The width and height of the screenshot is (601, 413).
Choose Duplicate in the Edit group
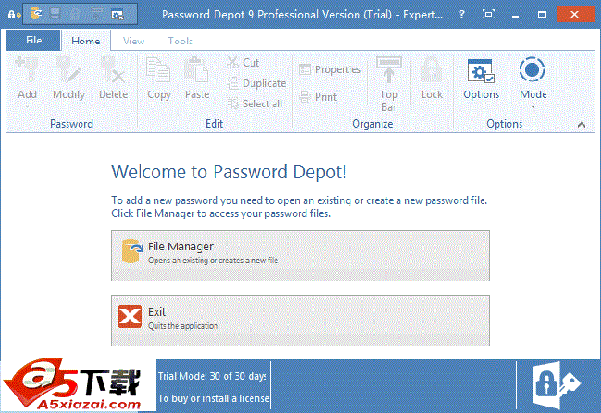pos(256,83)
